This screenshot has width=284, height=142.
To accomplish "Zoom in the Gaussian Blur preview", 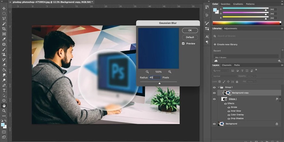I will click(x=170, y=72).
